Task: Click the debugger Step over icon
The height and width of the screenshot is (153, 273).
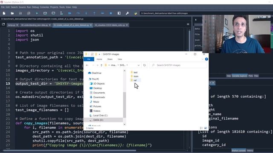Action: point(78,13)
